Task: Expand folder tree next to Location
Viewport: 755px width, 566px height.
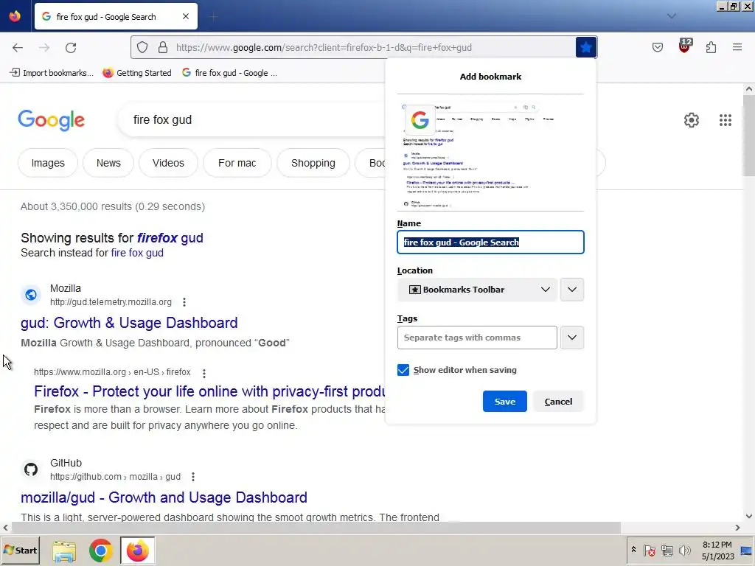Action: pos(572,290)
